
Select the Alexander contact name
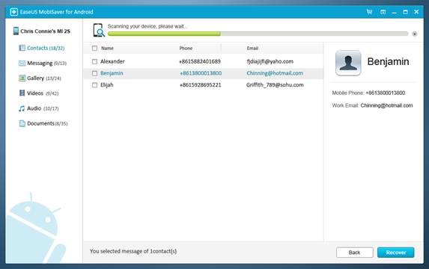[x=112, y=61]
